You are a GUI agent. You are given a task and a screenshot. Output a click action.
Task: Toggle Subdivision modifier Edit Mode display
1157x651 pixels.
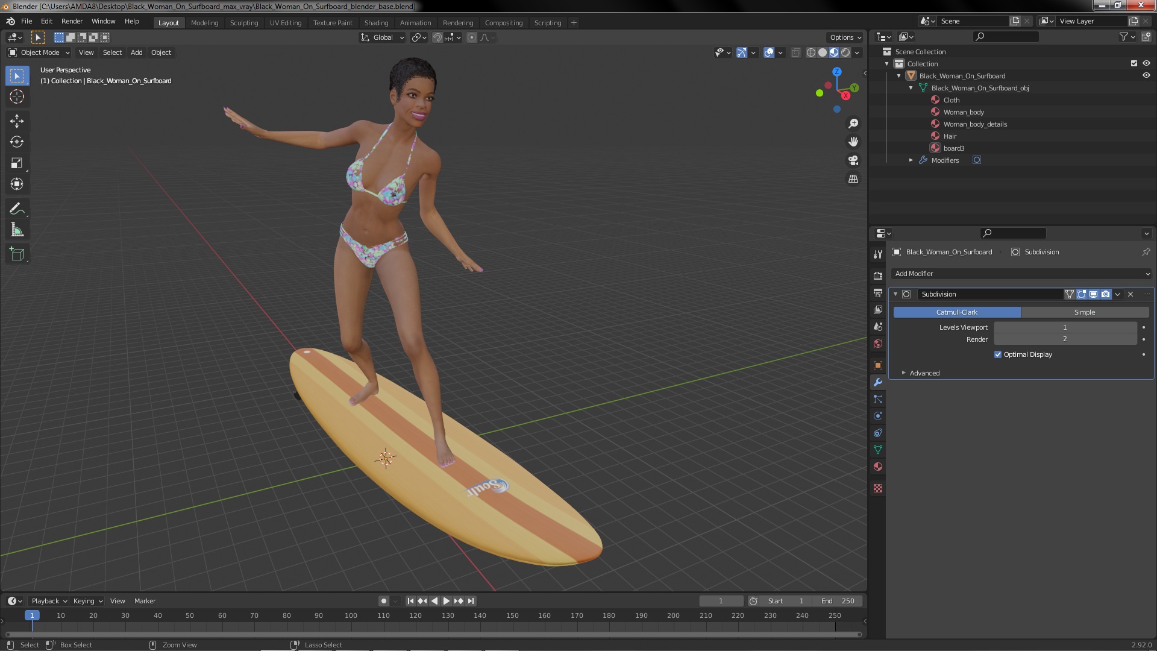[1082, 294]
